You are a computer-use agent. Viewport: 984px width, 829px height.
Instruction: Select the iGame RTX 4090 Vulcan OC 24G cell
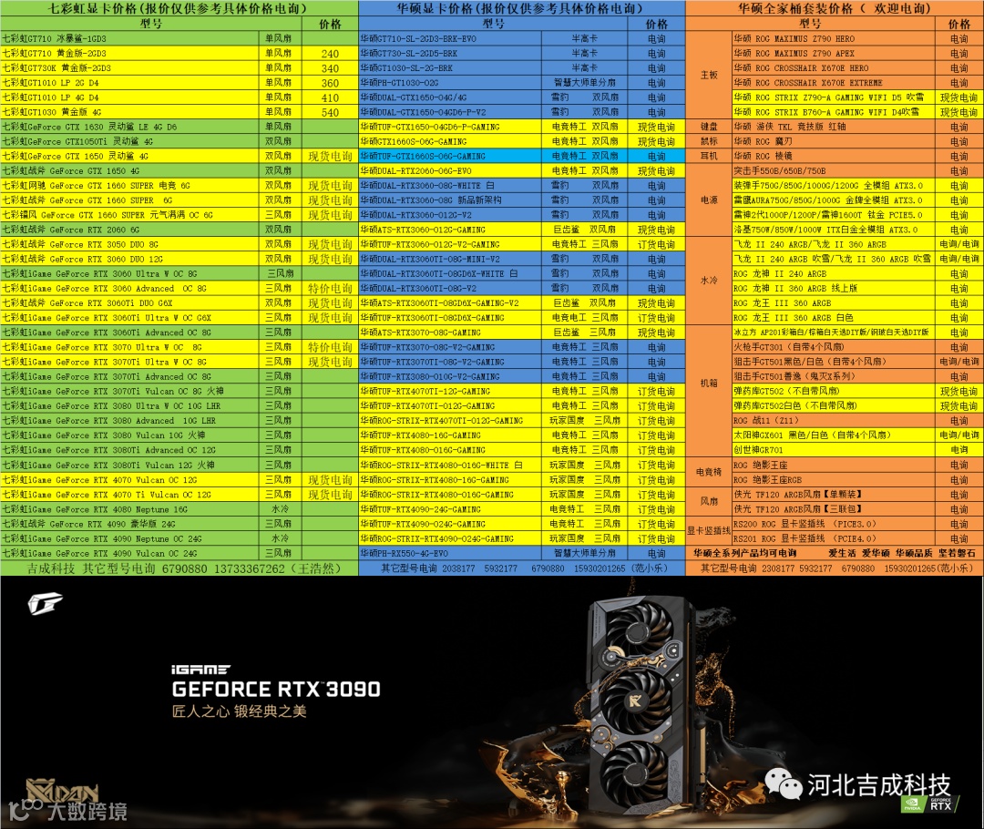130,553
